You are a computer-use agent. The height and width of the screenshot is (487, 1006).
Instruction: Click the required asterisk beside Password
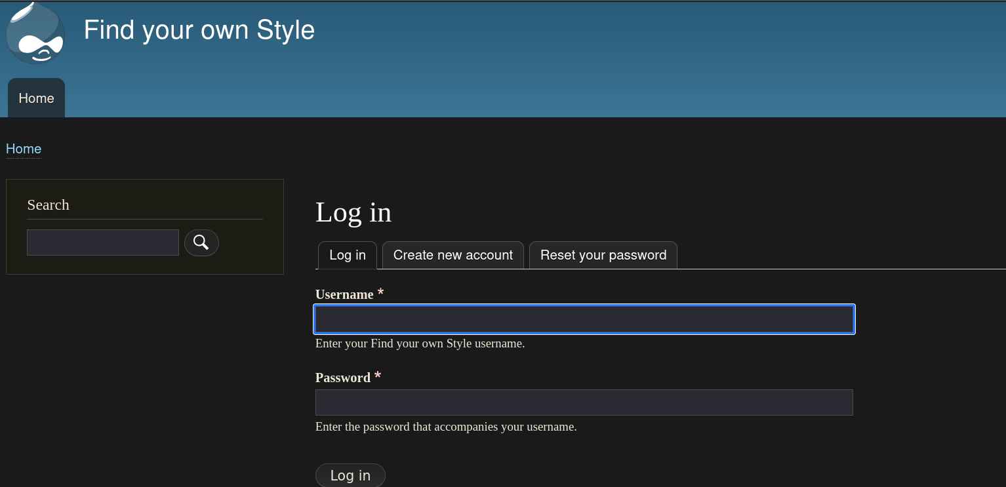[x=378, y=376]
